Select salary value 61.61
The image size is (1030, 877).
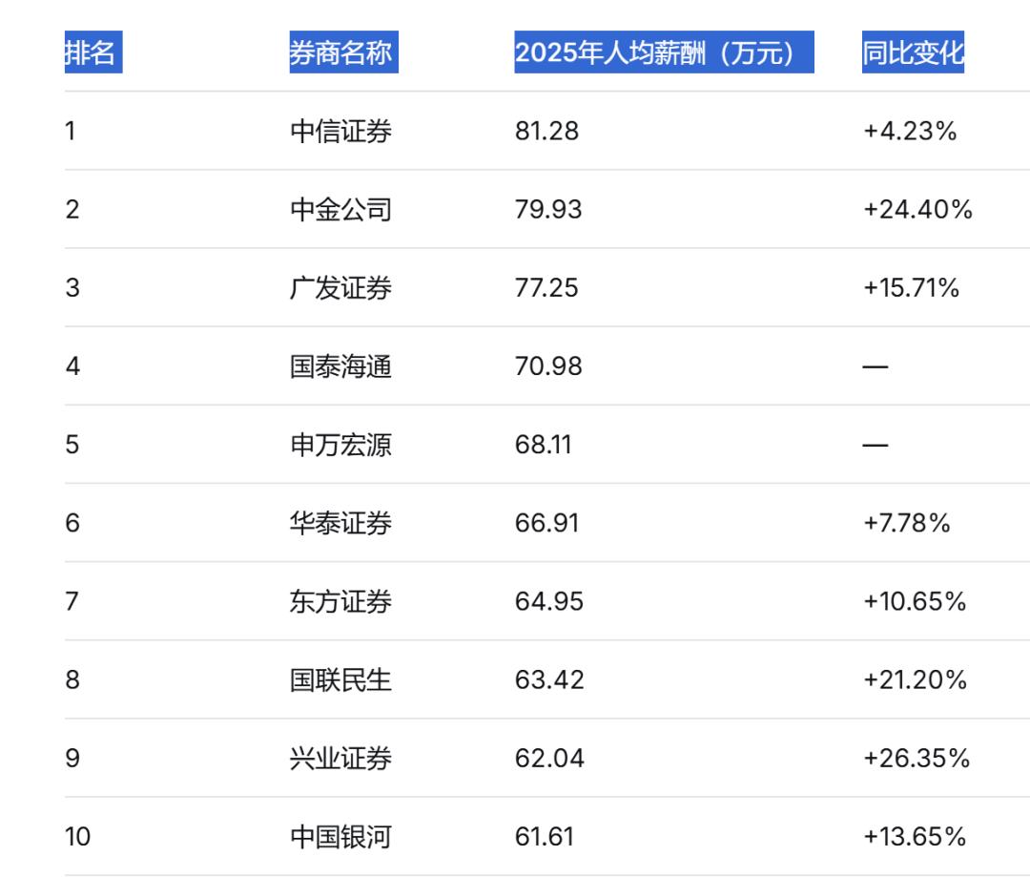544,837
